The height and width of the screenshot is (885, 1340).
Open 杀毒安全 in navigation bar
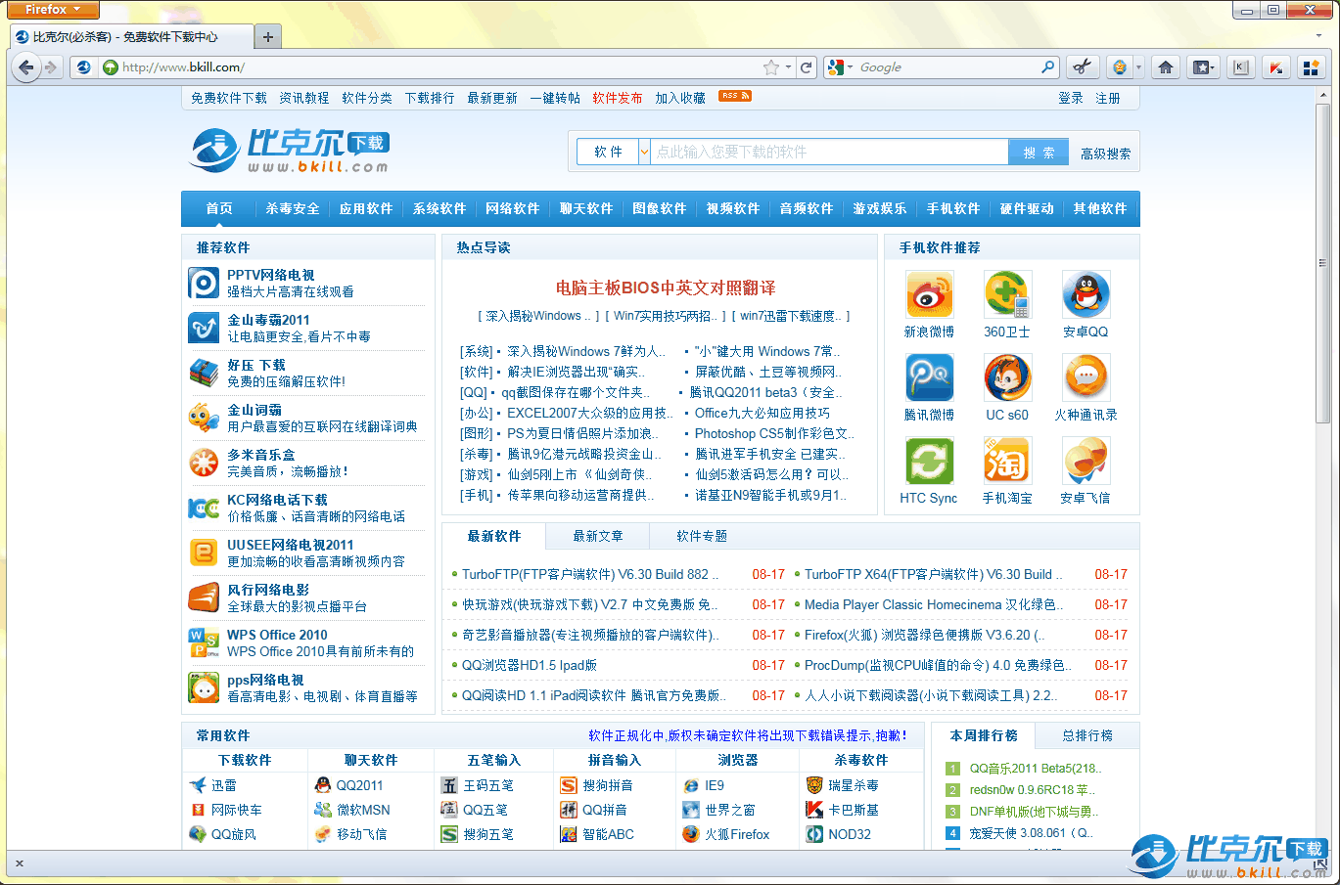click(x=292, y=208)
